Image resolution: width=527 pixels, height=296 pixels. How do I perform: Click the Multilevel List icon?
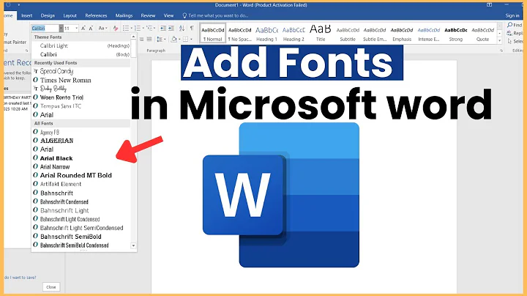click(149, 29)
